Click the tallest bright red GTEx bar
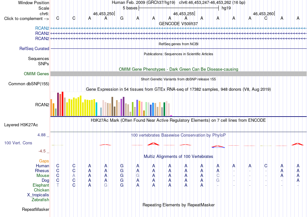This screenshot has height=217, width=307. click(63, 104)
